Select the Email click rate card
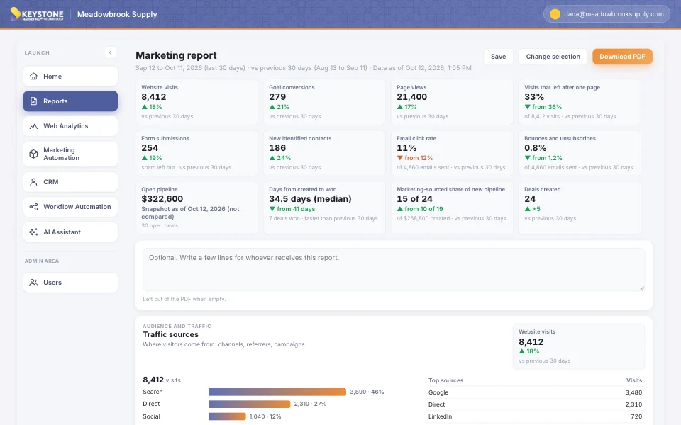 (x=452, y=153)
